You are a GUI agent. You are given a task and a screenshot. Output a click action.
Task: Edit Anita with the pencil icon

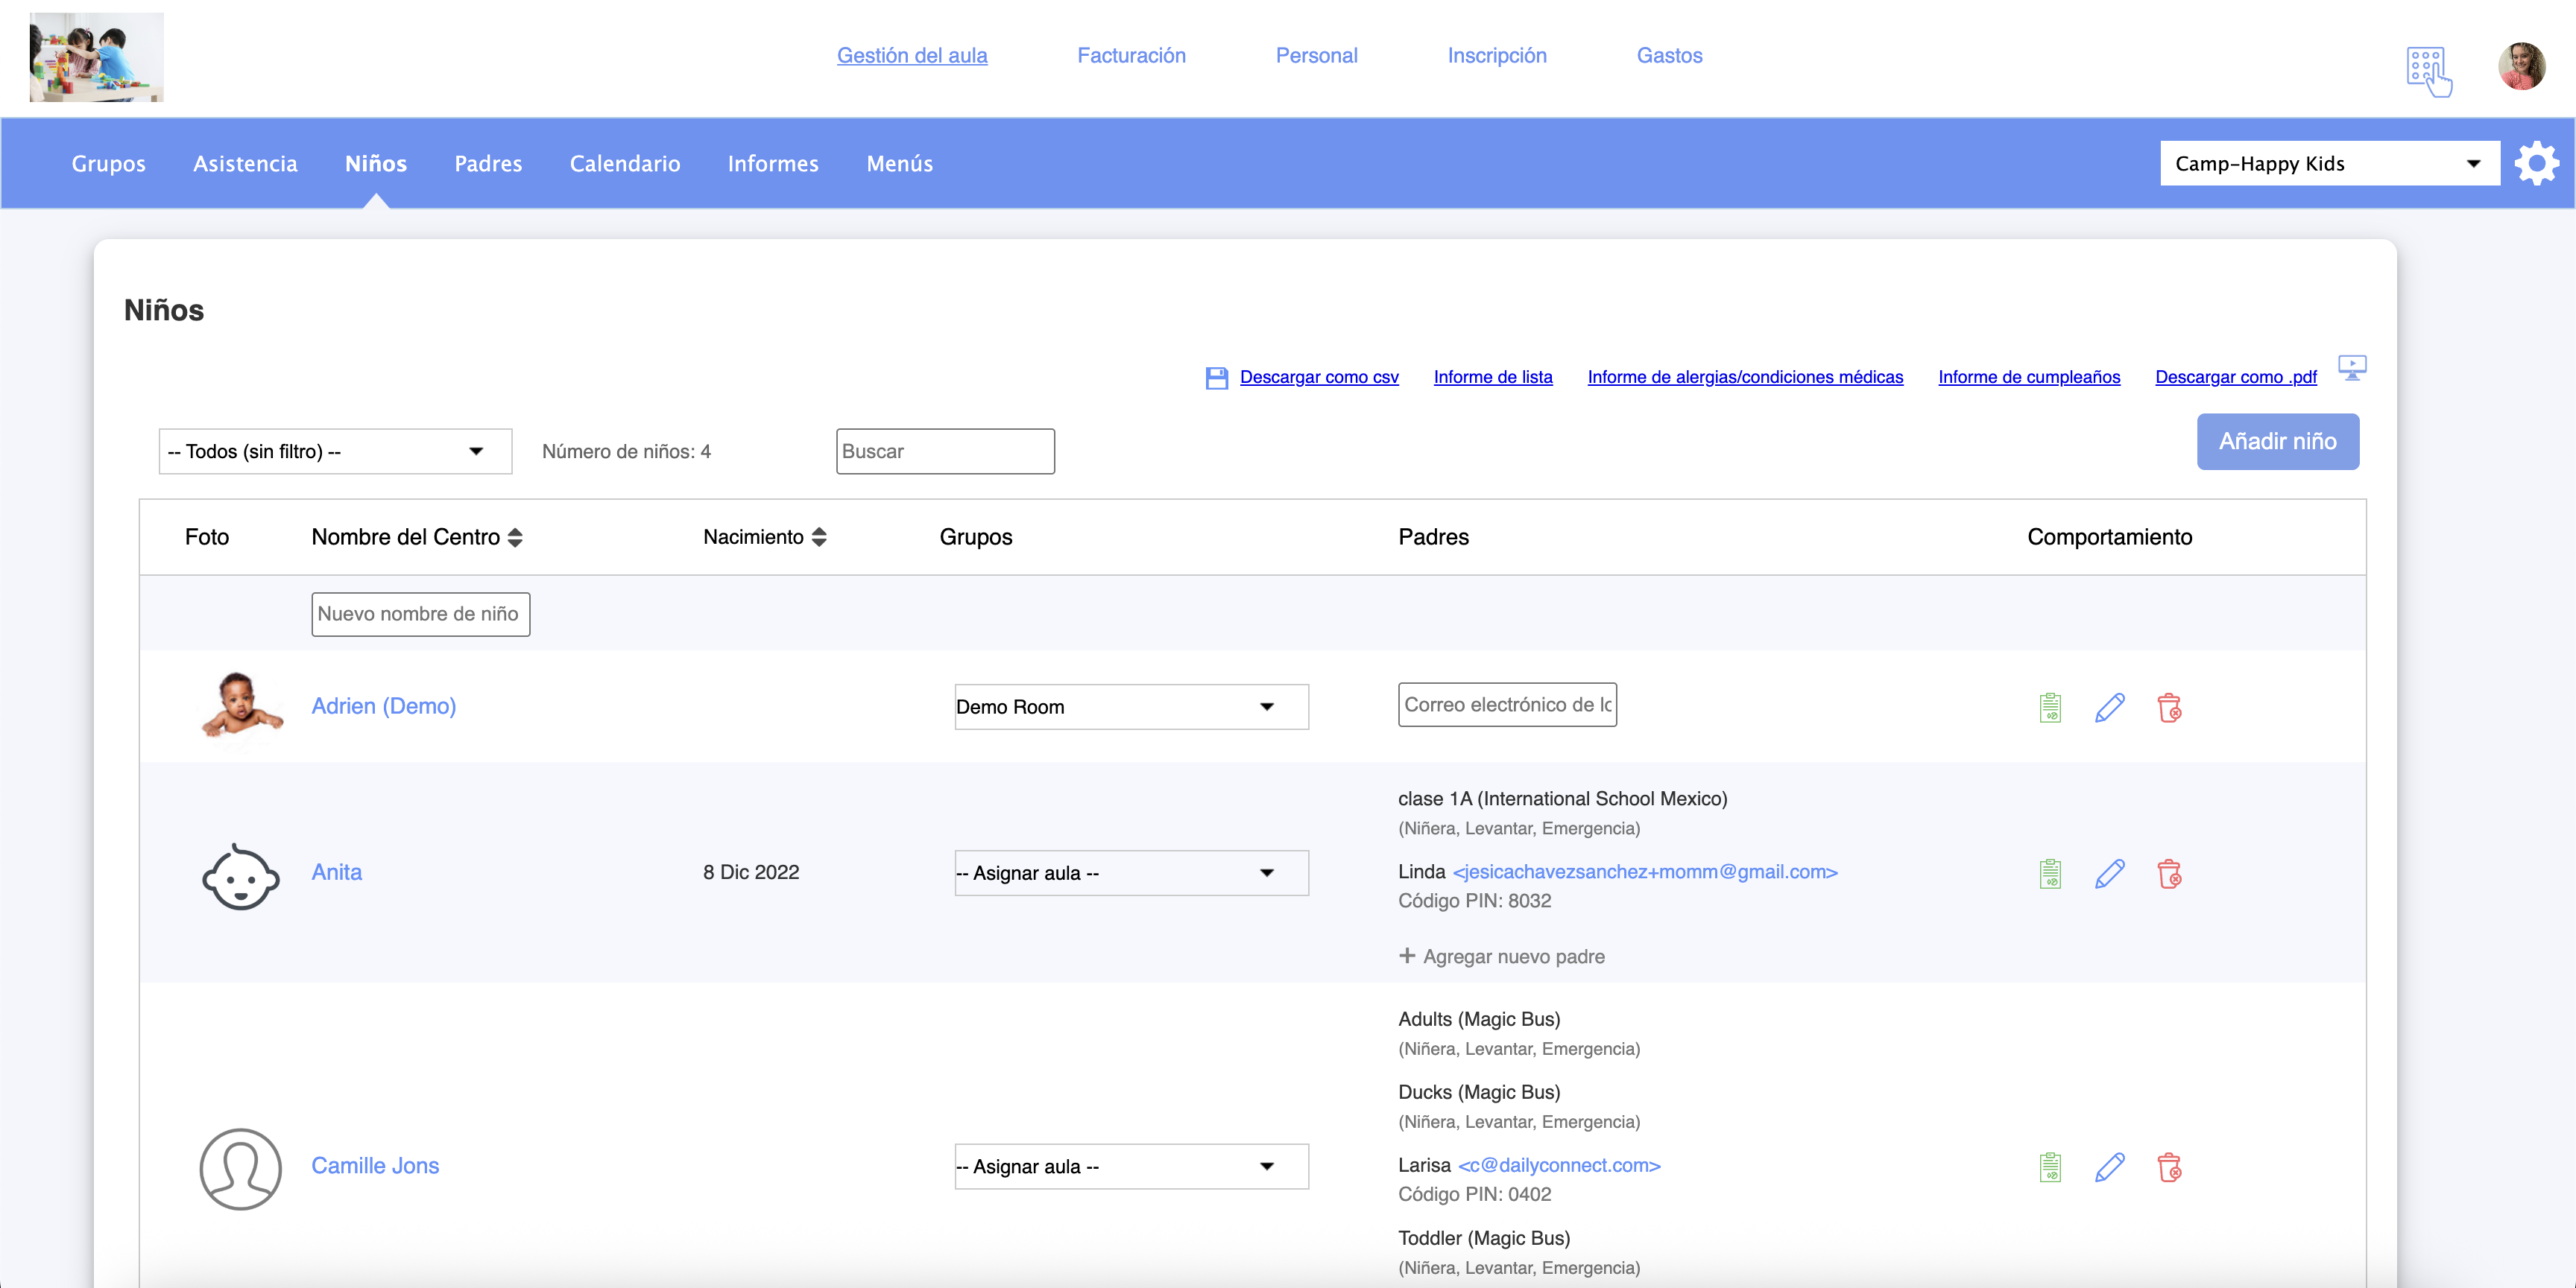click(2109, 873)
